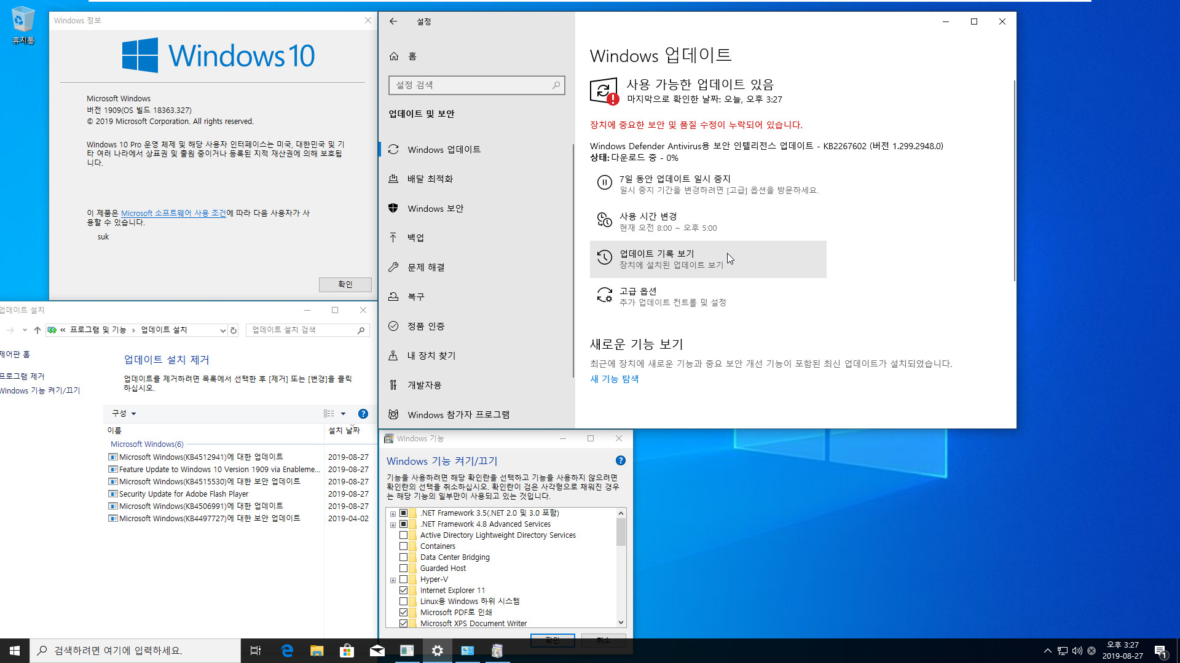
Task: Click the volume icon in system tray
Action: pyautogui.click(x=1077, y=651)
